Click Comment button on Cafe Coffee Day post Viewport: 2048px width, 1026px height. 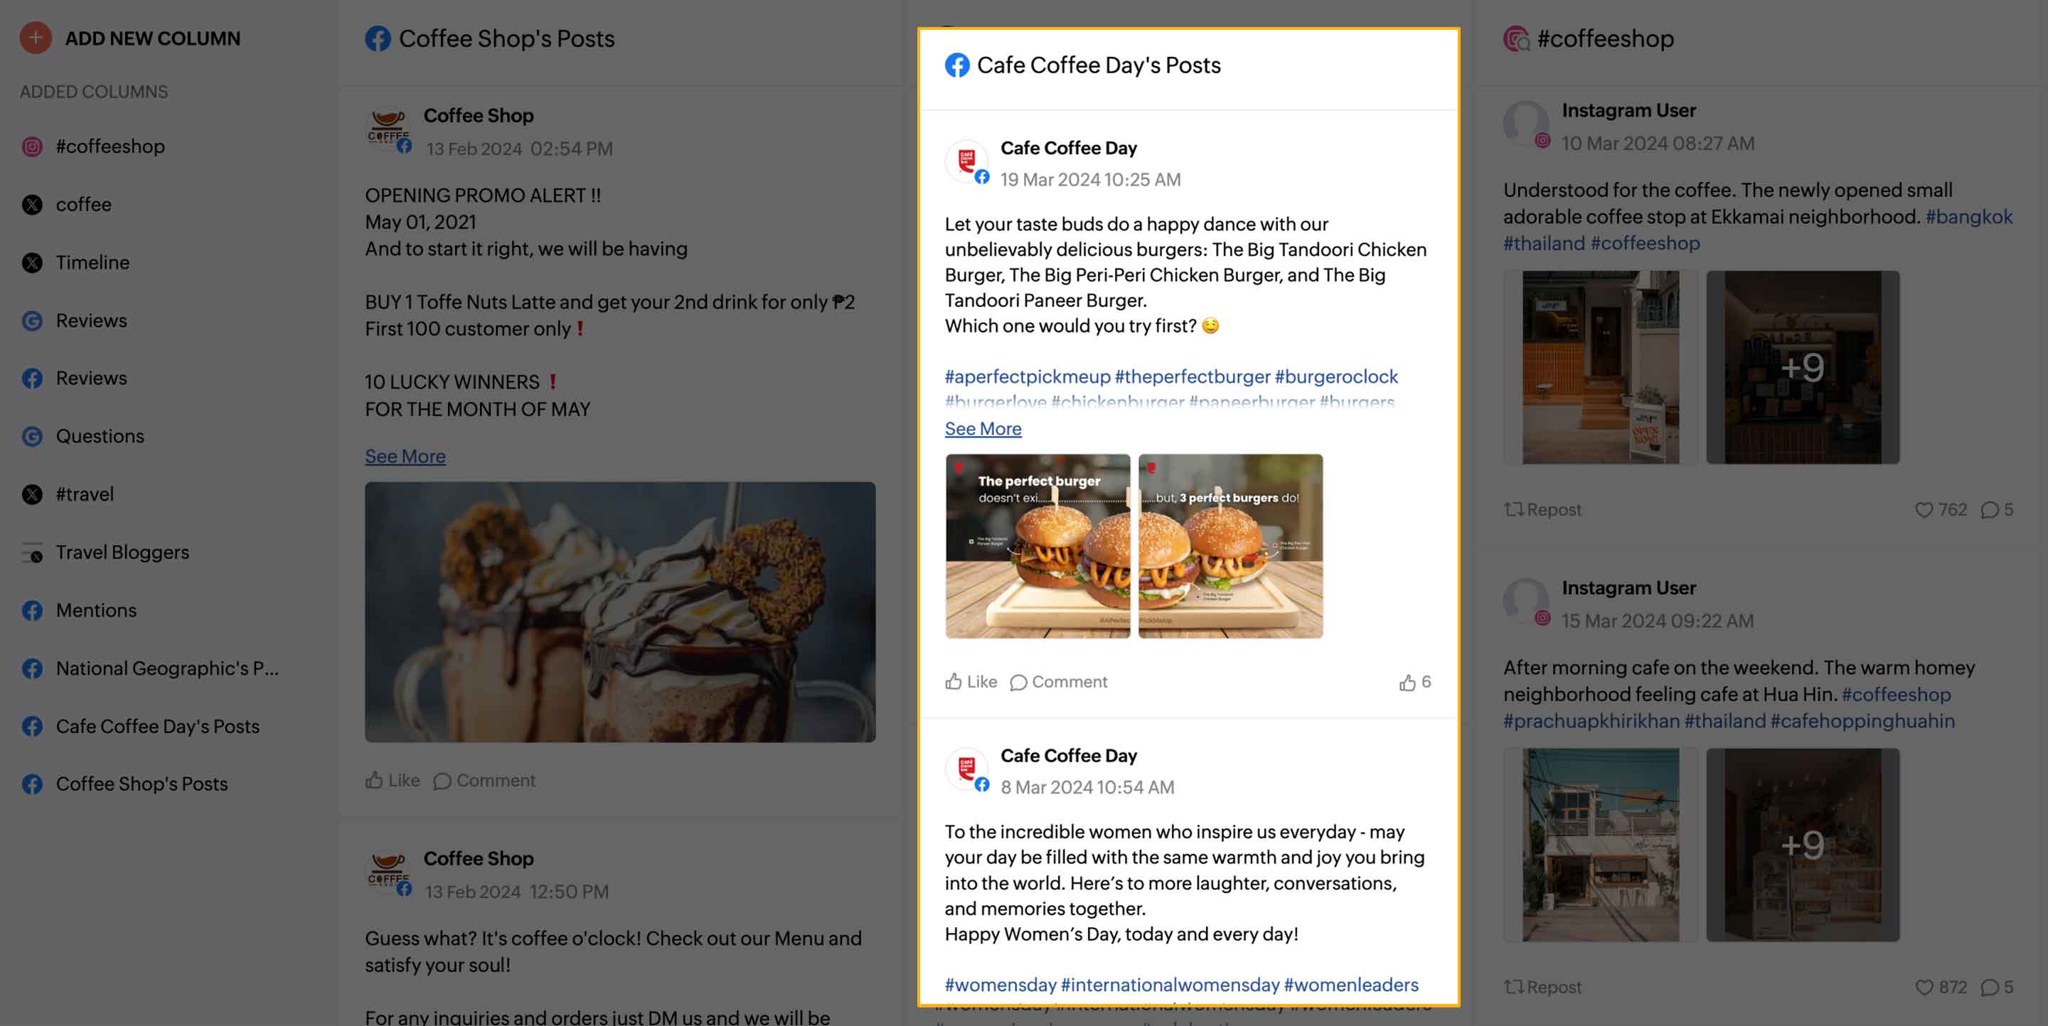pyautogui.click(x=1059, y=680)
